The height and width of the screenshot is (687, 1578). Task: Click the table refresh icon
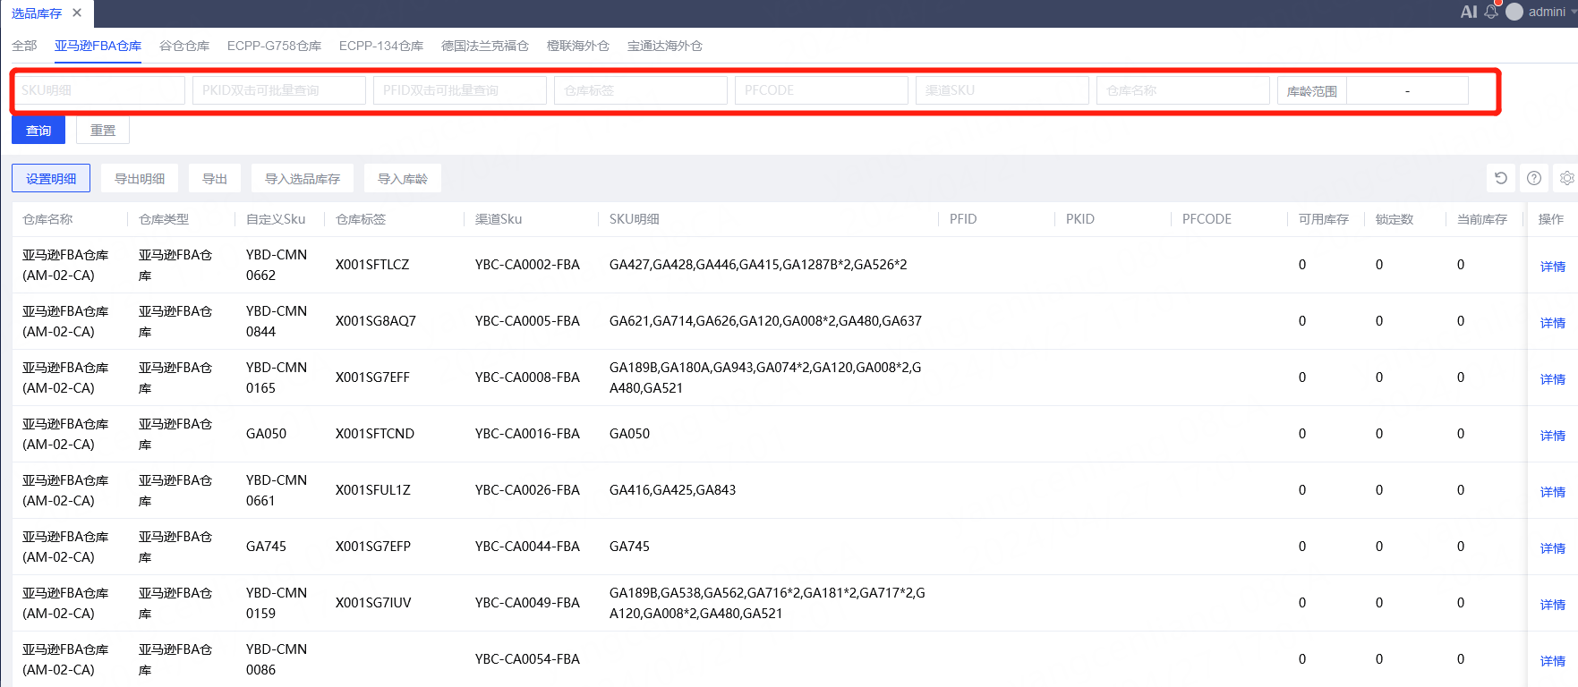click(1501, 178)
